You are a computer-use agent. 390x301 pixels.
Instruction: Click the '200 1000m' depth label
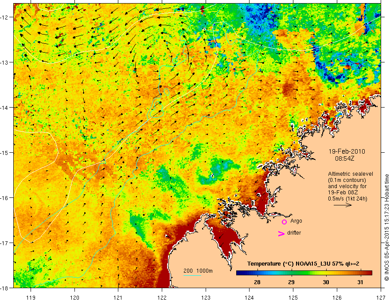[x=198, y=271]
